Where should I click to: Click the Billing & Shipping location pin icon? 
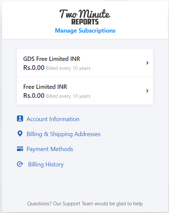point(20,134)
